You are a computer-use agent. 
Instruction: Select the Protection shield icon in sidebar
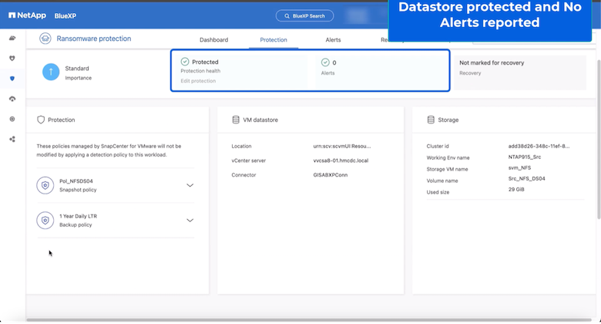click(12, 79)
